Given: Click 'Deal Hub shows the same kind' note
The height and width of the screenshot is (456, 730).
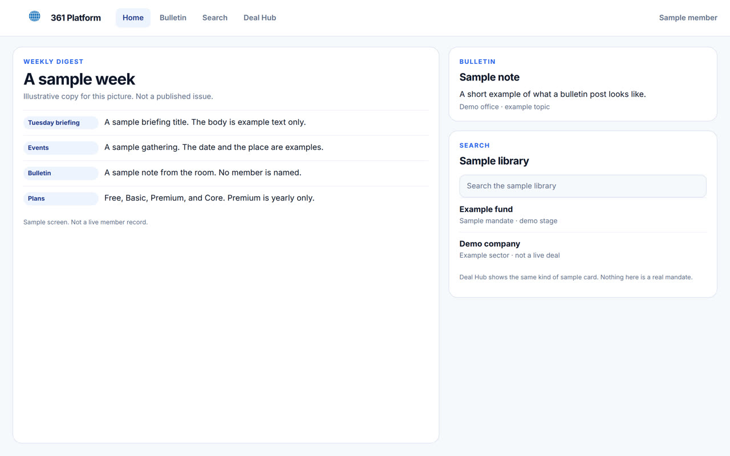Looking at the screenshot, I should [576, 278].
